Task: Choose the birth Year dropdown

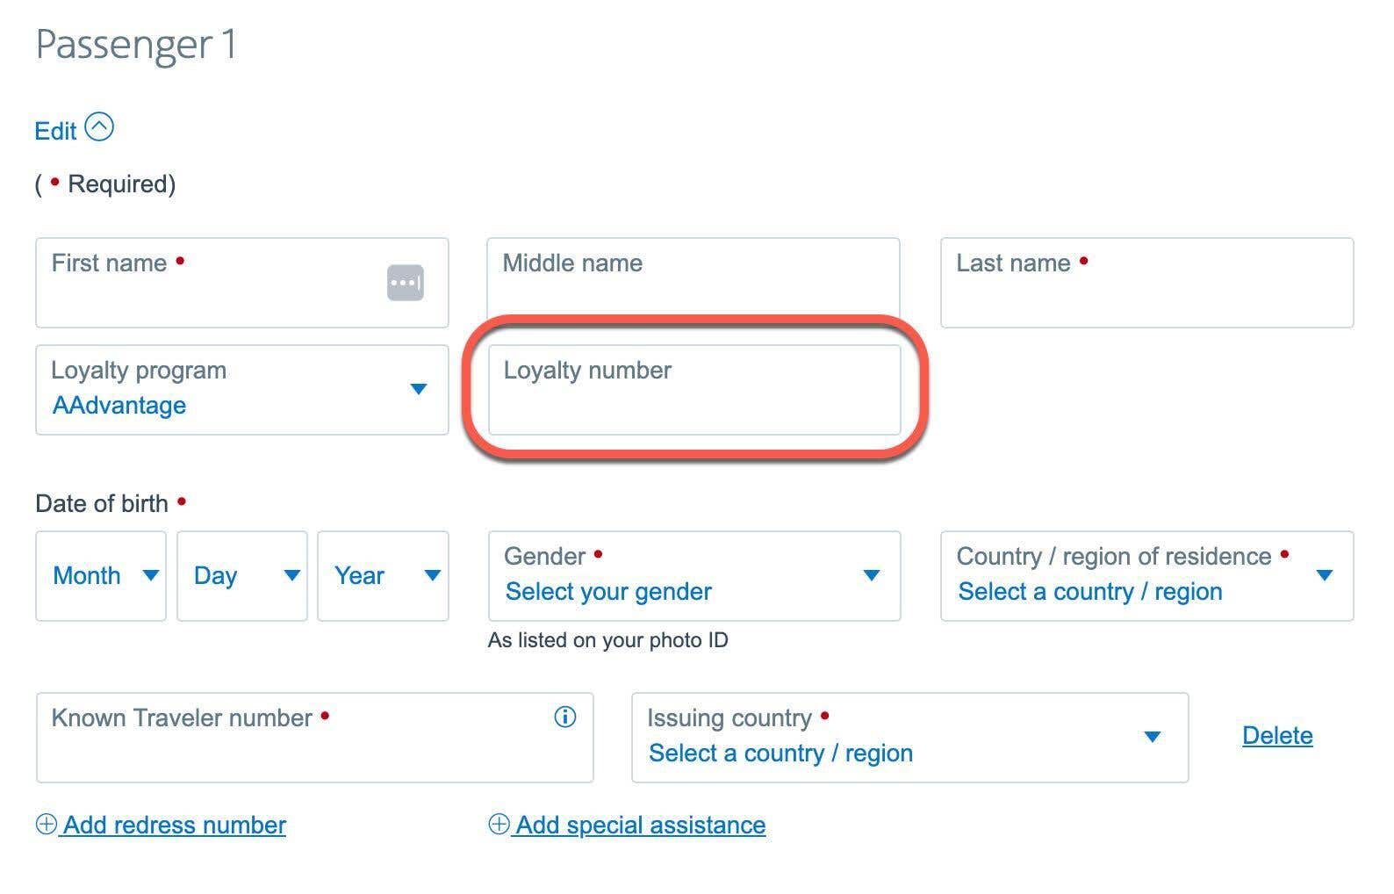Action: [383, 575]
